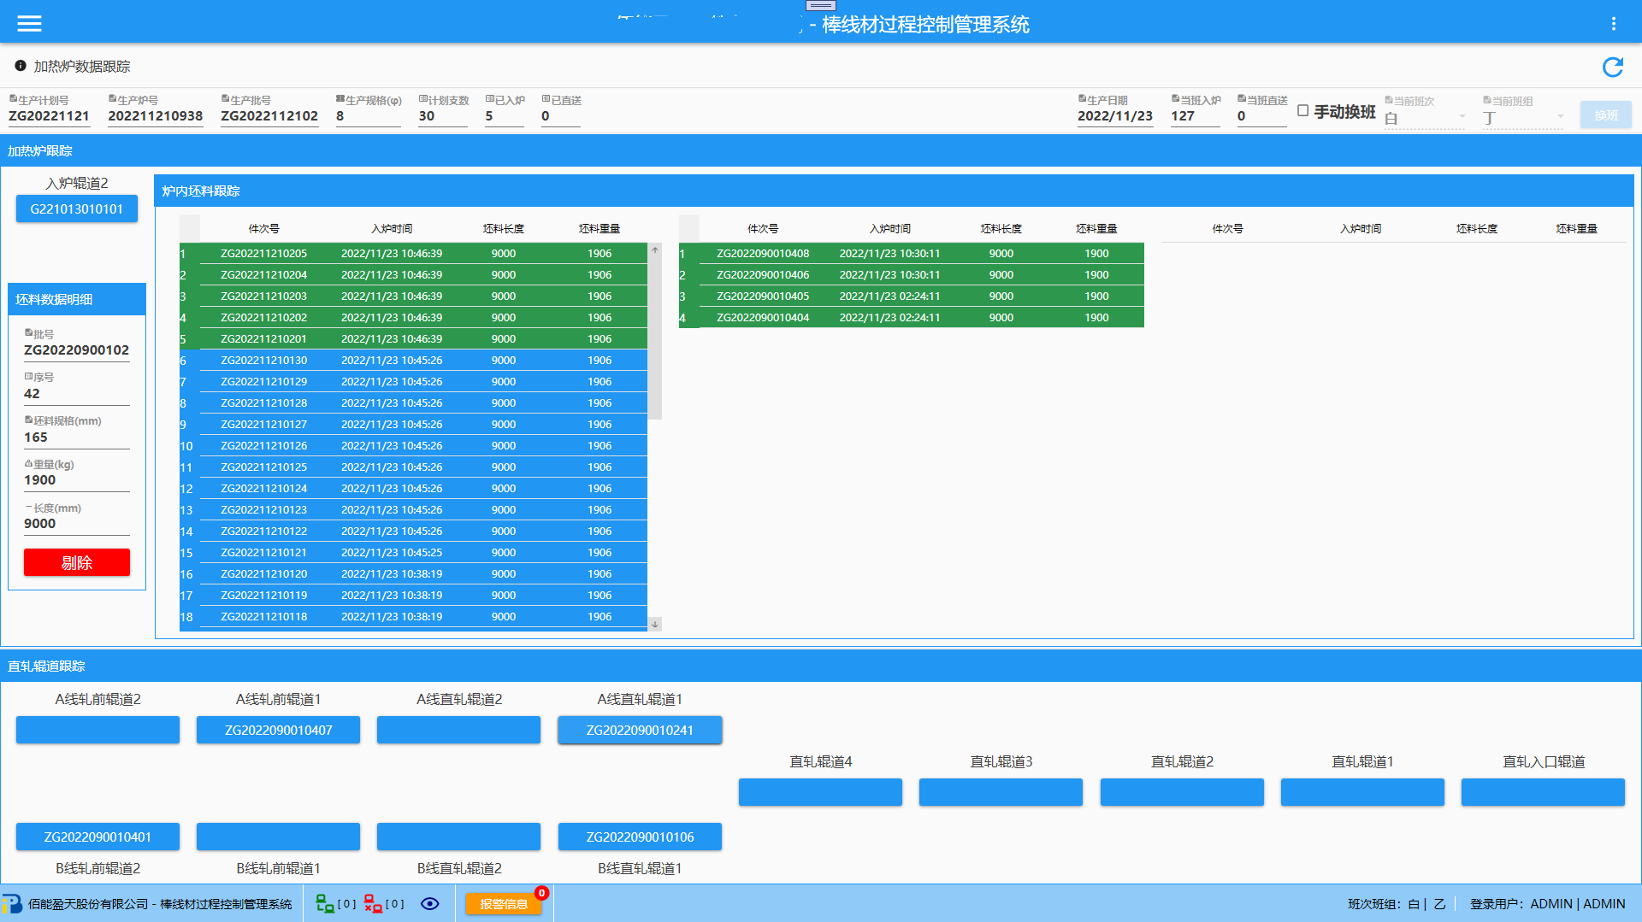Click the 坯料规格(mm) field 165

pos(77,438)
